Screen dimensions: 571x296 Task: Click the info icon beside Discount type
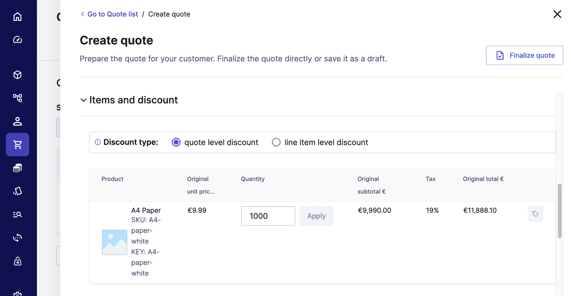pos(98,142)
